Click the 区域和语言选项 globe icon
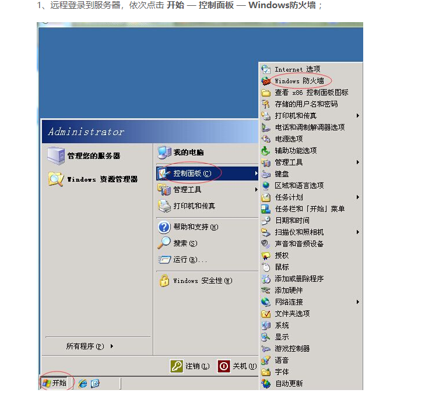This screenshot has width=432, height=400. pos(266,186)
